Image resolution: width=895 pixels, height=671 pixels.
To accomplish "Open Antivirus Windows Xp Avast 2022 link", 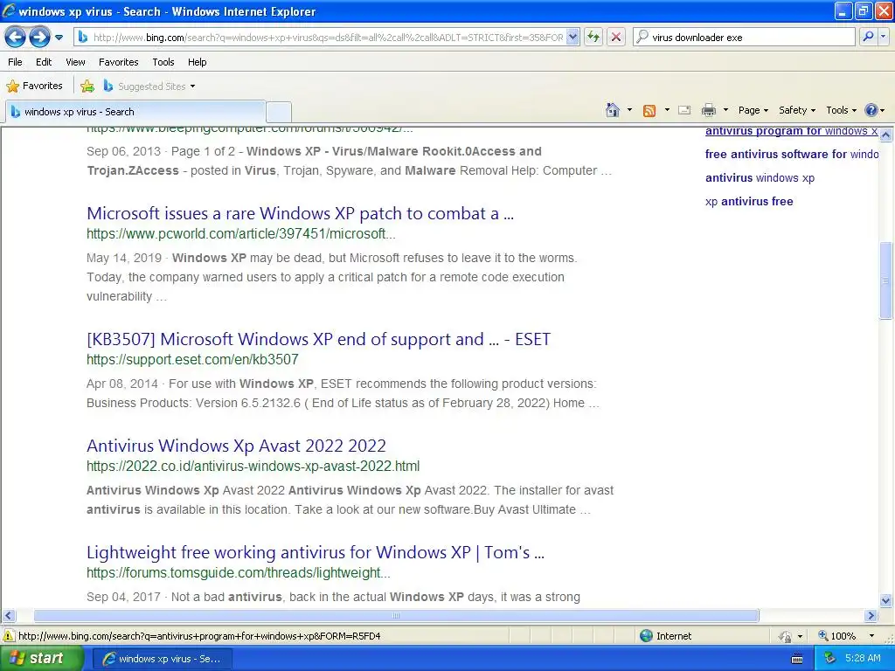I will [236, 446].
